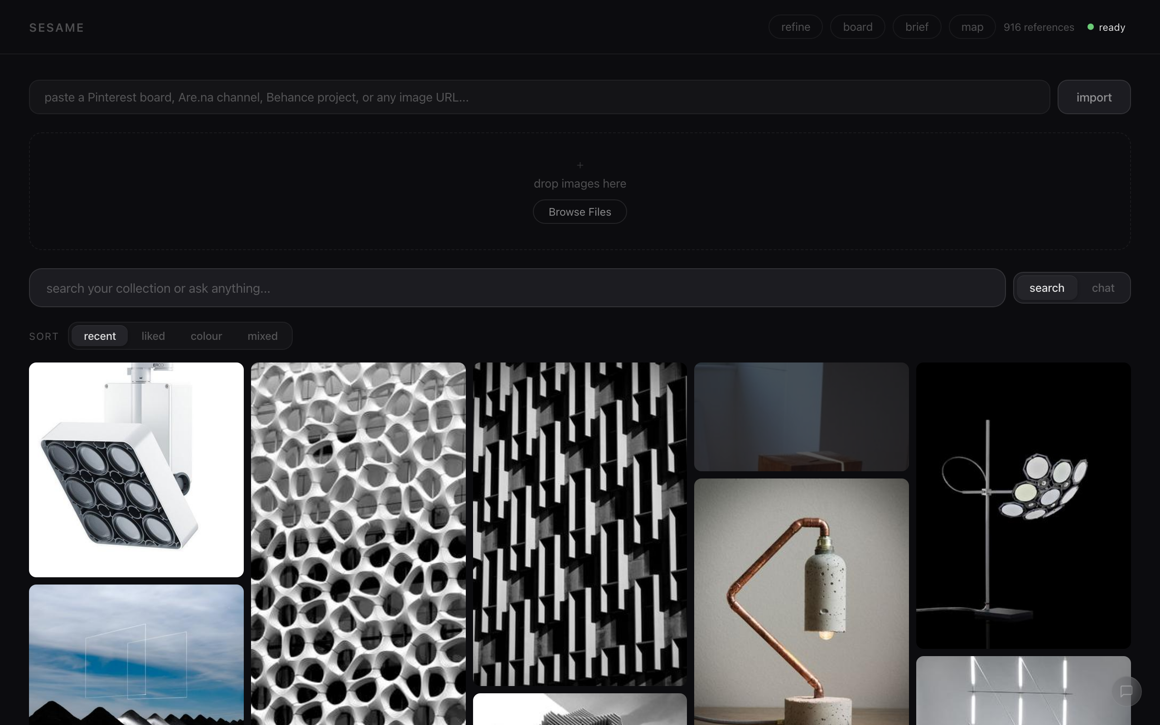The image size is (1160, 725).
Task: Open the refine view
Action: [x=796, y=27]
